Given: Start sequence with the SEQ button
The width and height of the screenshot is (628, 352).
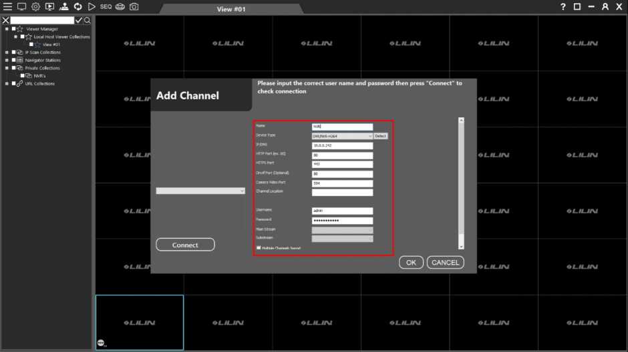Looking at the screenshot, I should point(106,7).
